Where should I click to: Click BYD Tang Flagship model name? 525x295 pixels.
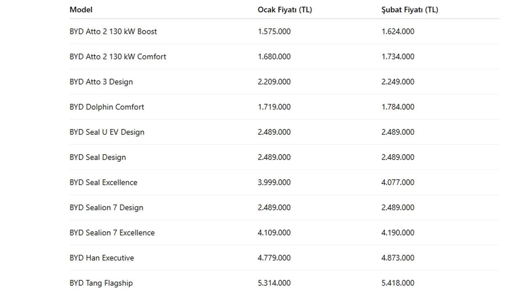101,283
